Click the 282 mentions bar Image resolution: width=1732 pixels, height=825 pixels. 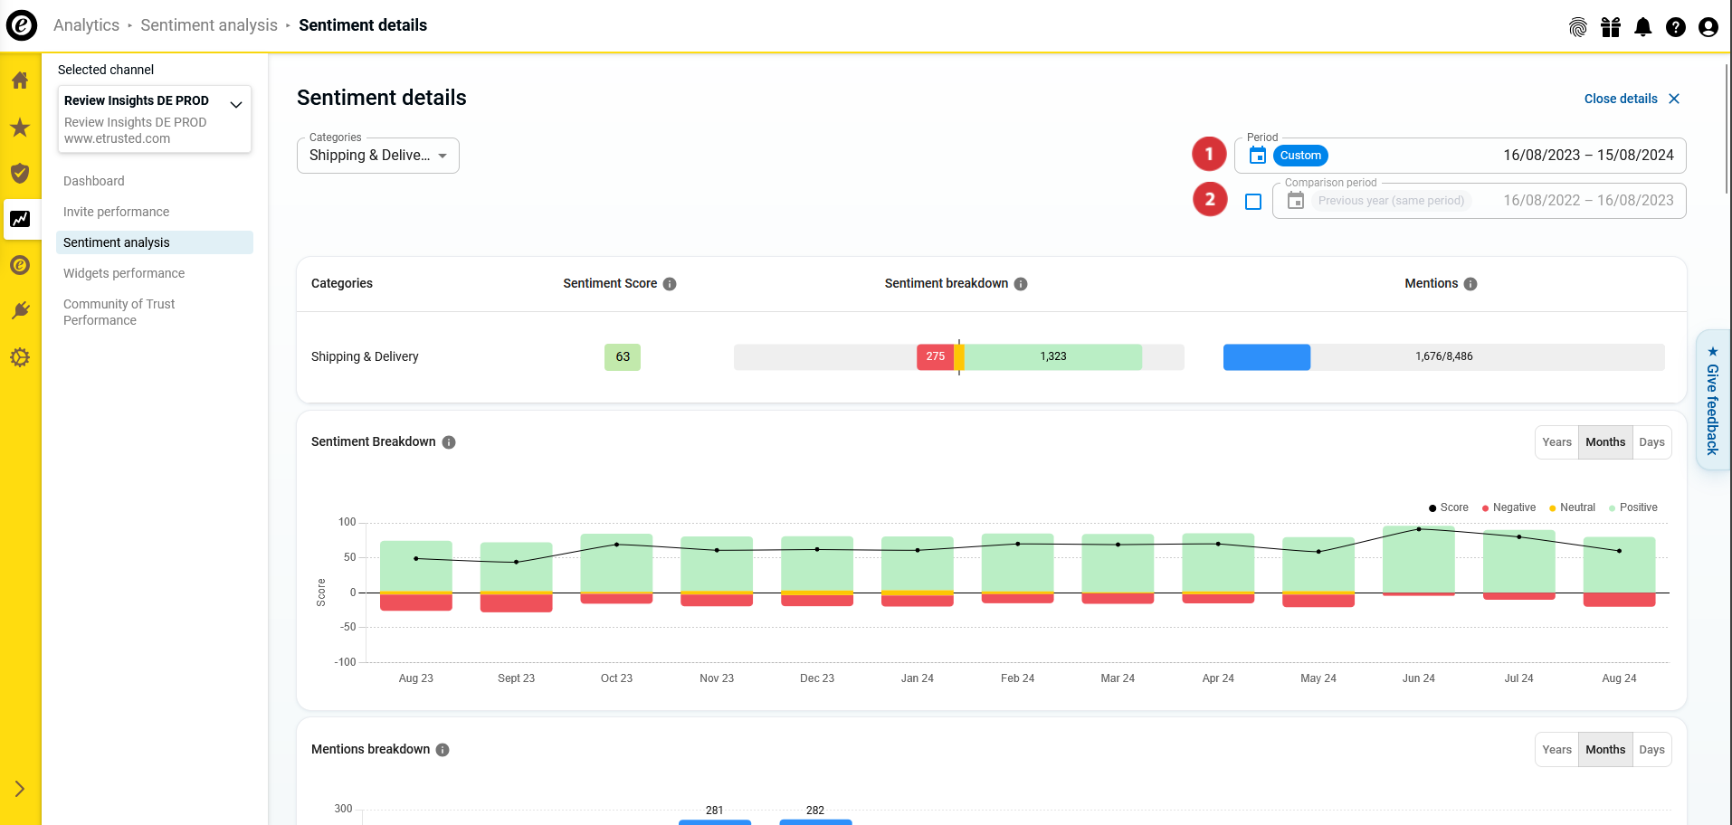point(815,822)
